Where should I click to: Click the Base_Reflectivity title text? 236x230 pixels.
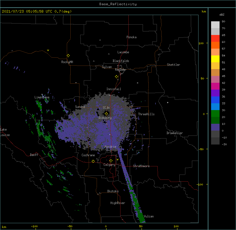coord(118,4)
